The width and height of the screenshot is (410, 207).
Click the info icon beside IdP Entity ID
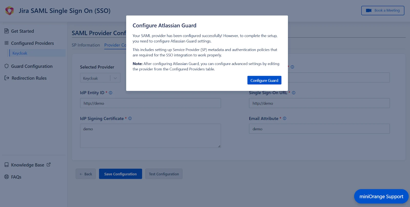[110, 93]
